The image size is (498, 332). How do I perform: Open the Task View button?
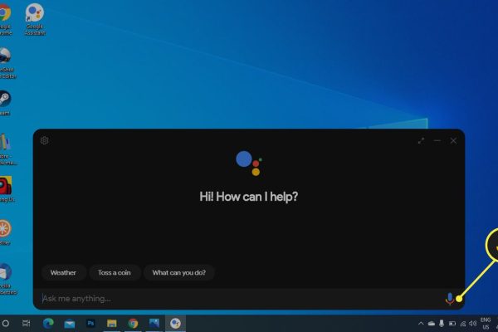(x=27, y=323)
